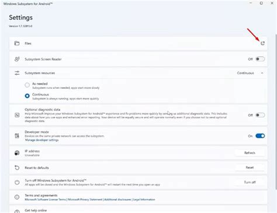Collapse Subsystem resources with the chevron

point(262,73)
